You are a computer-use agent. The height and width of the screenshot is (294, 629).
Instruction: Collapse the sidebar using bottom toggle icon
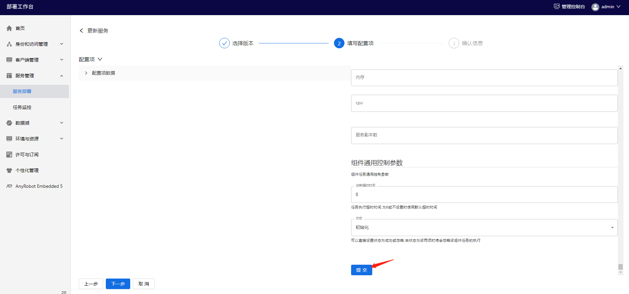[64, 292]
